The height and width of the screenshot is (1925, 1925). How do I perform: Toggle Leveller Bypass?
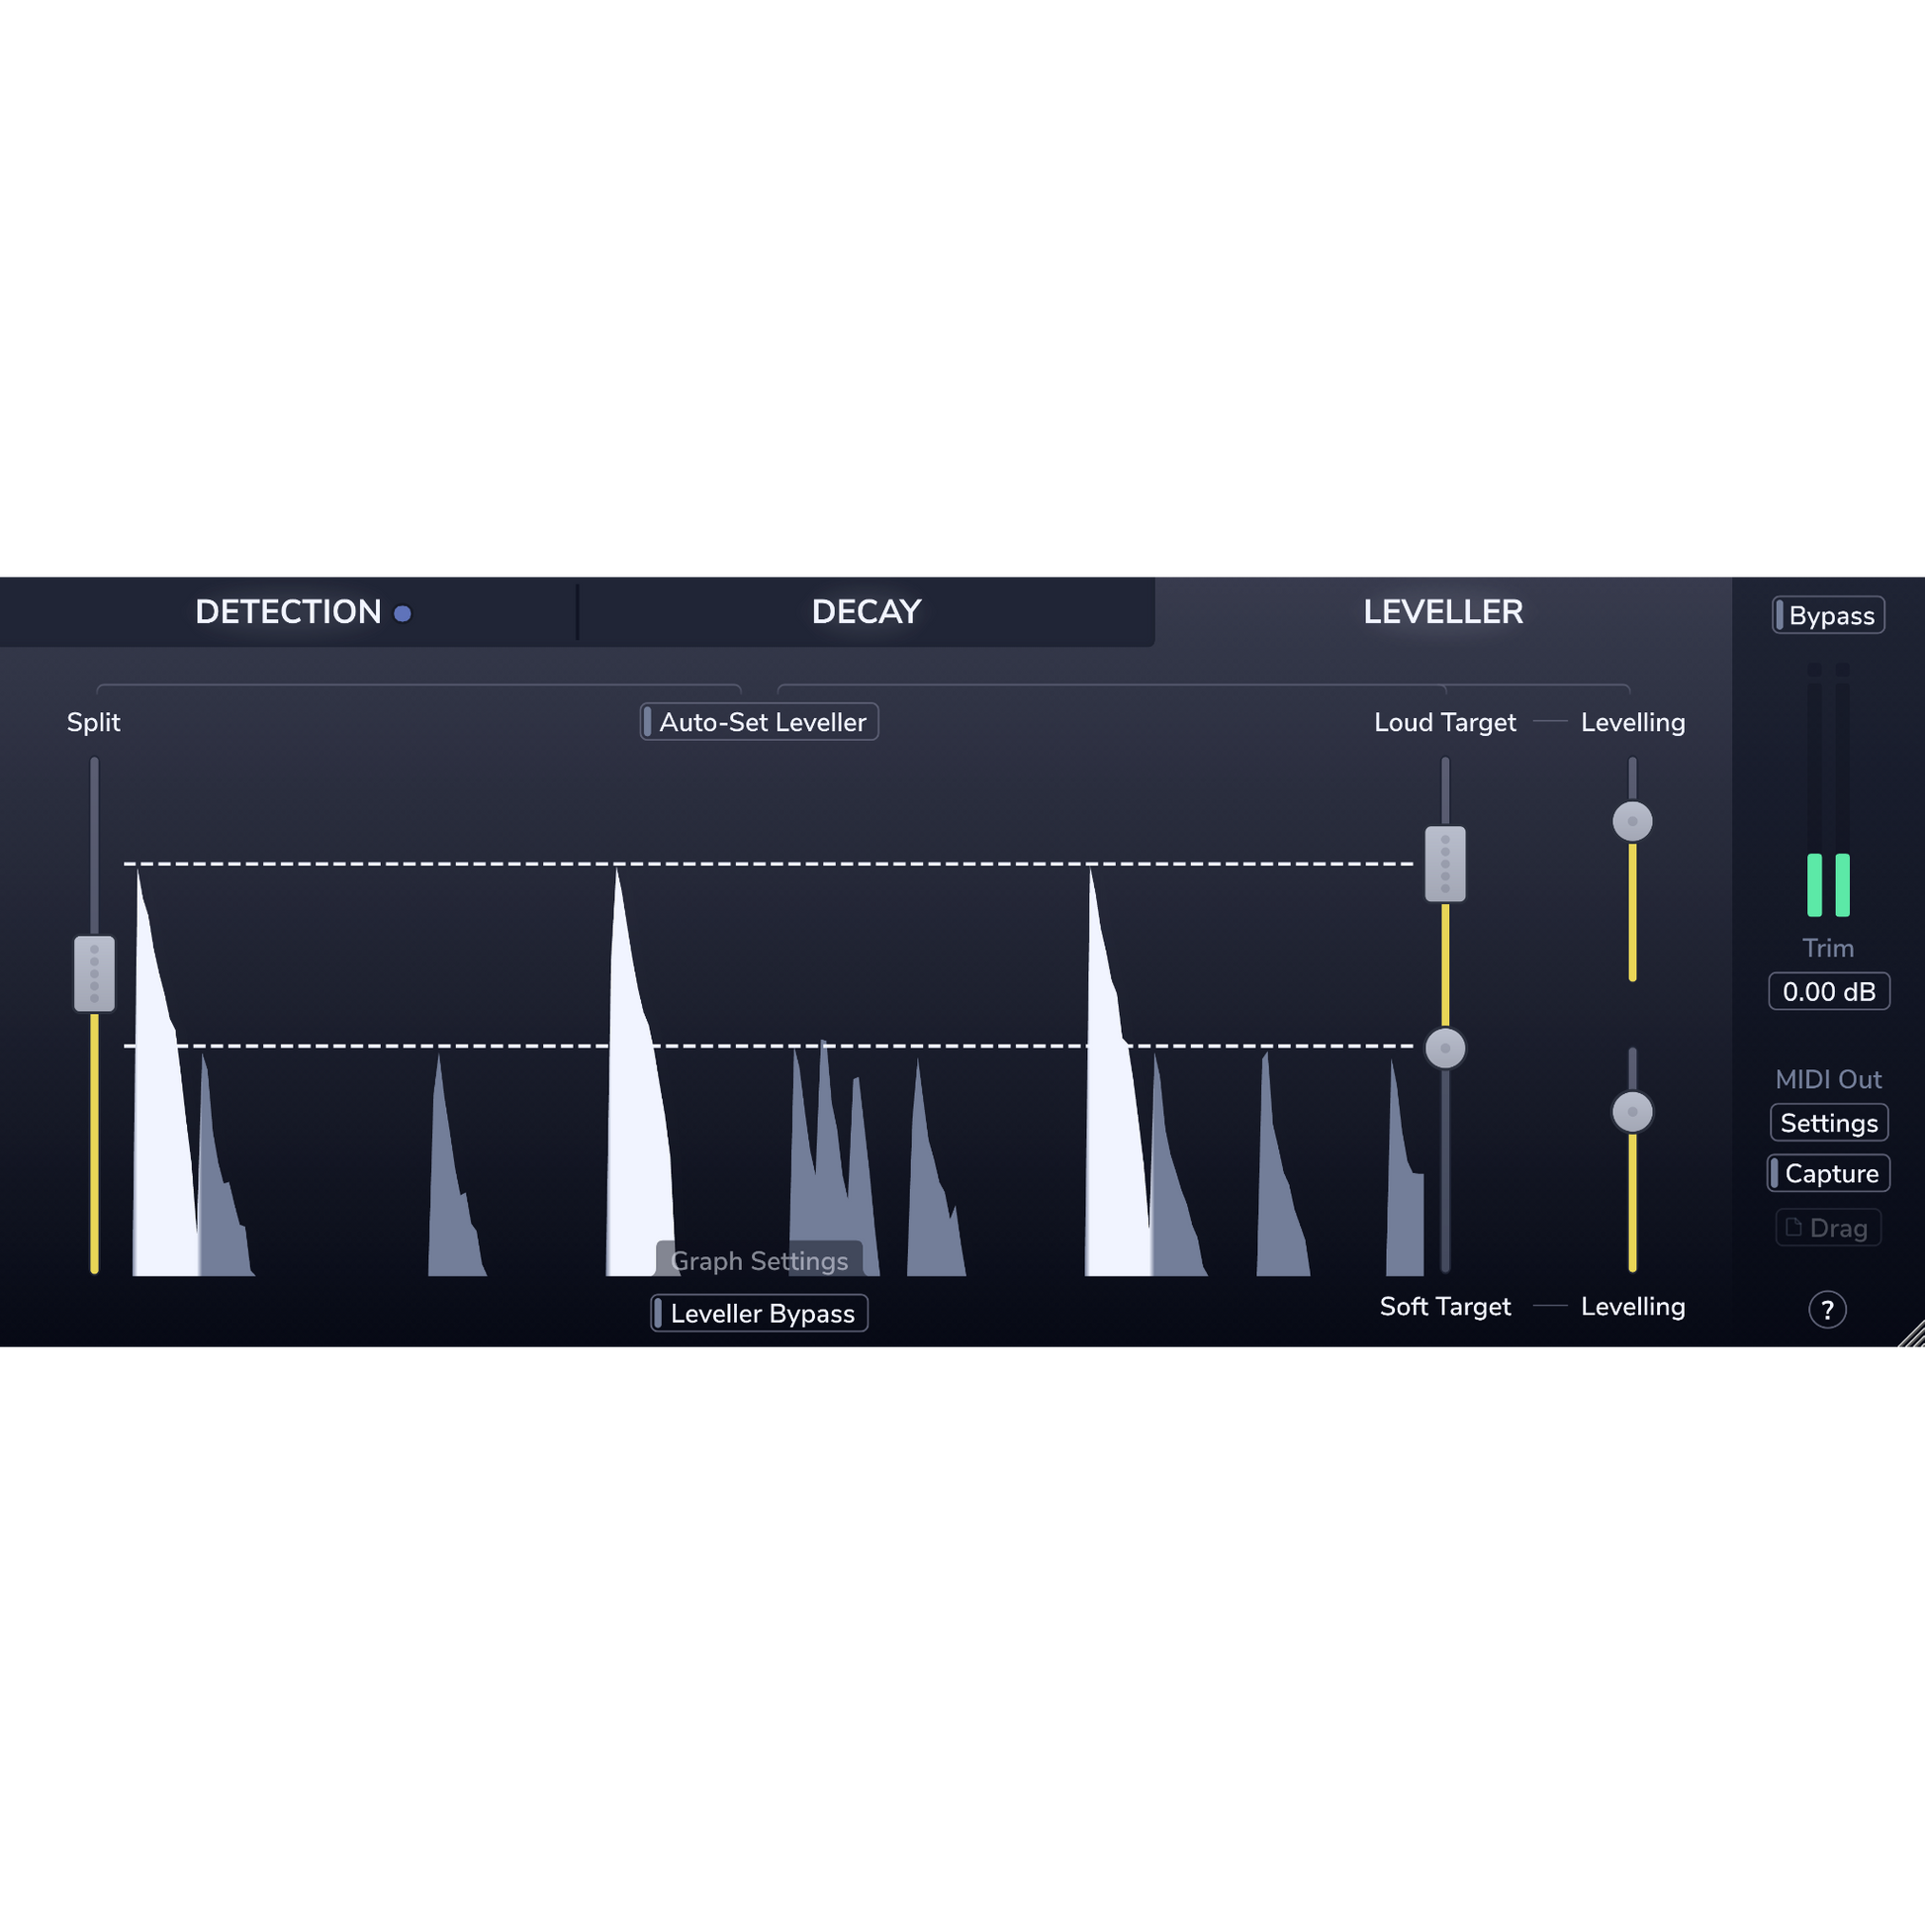[x=760, y=1314]
